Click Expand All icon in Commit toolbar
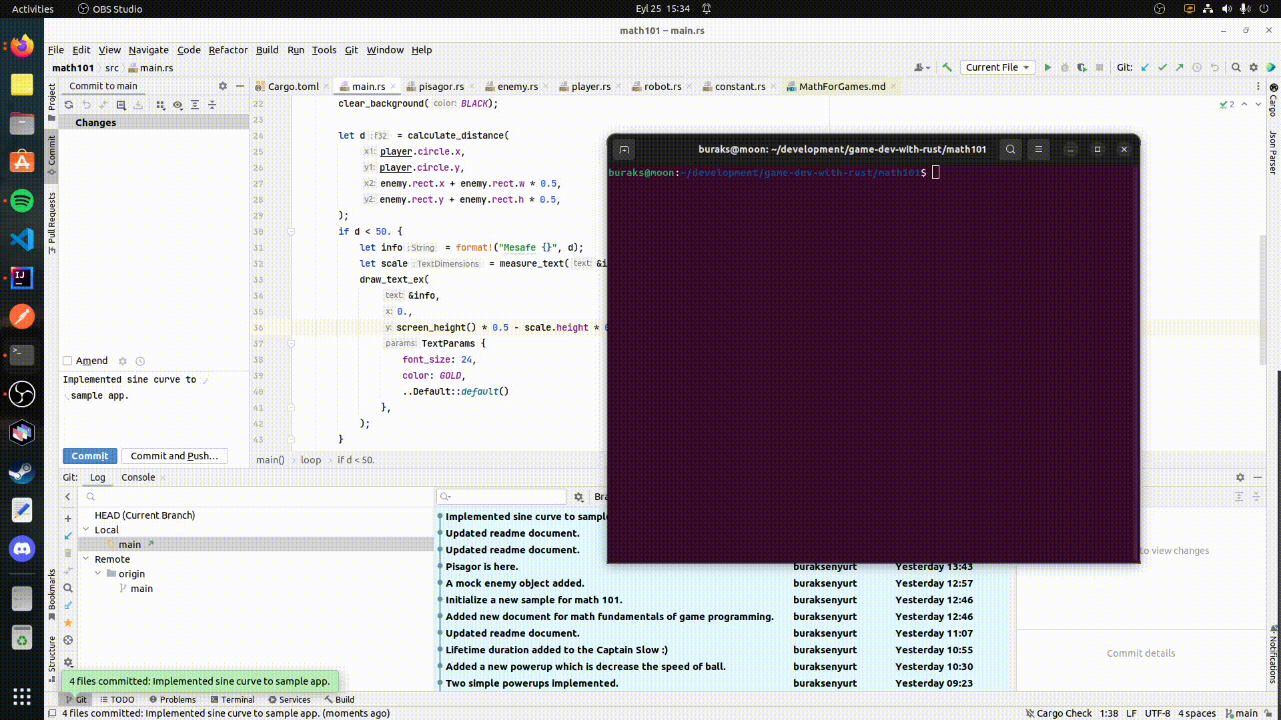This screenshot has width=1281, height=720. click(195, 105)
